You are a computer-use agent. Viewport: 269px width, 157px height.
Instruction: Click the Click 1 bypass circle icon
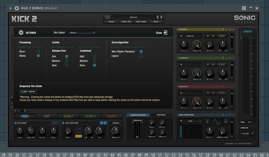tap(226, 30)
